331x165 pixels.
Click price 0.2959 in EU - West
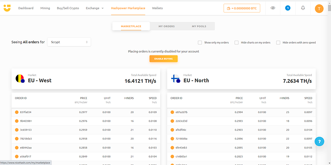83,130
